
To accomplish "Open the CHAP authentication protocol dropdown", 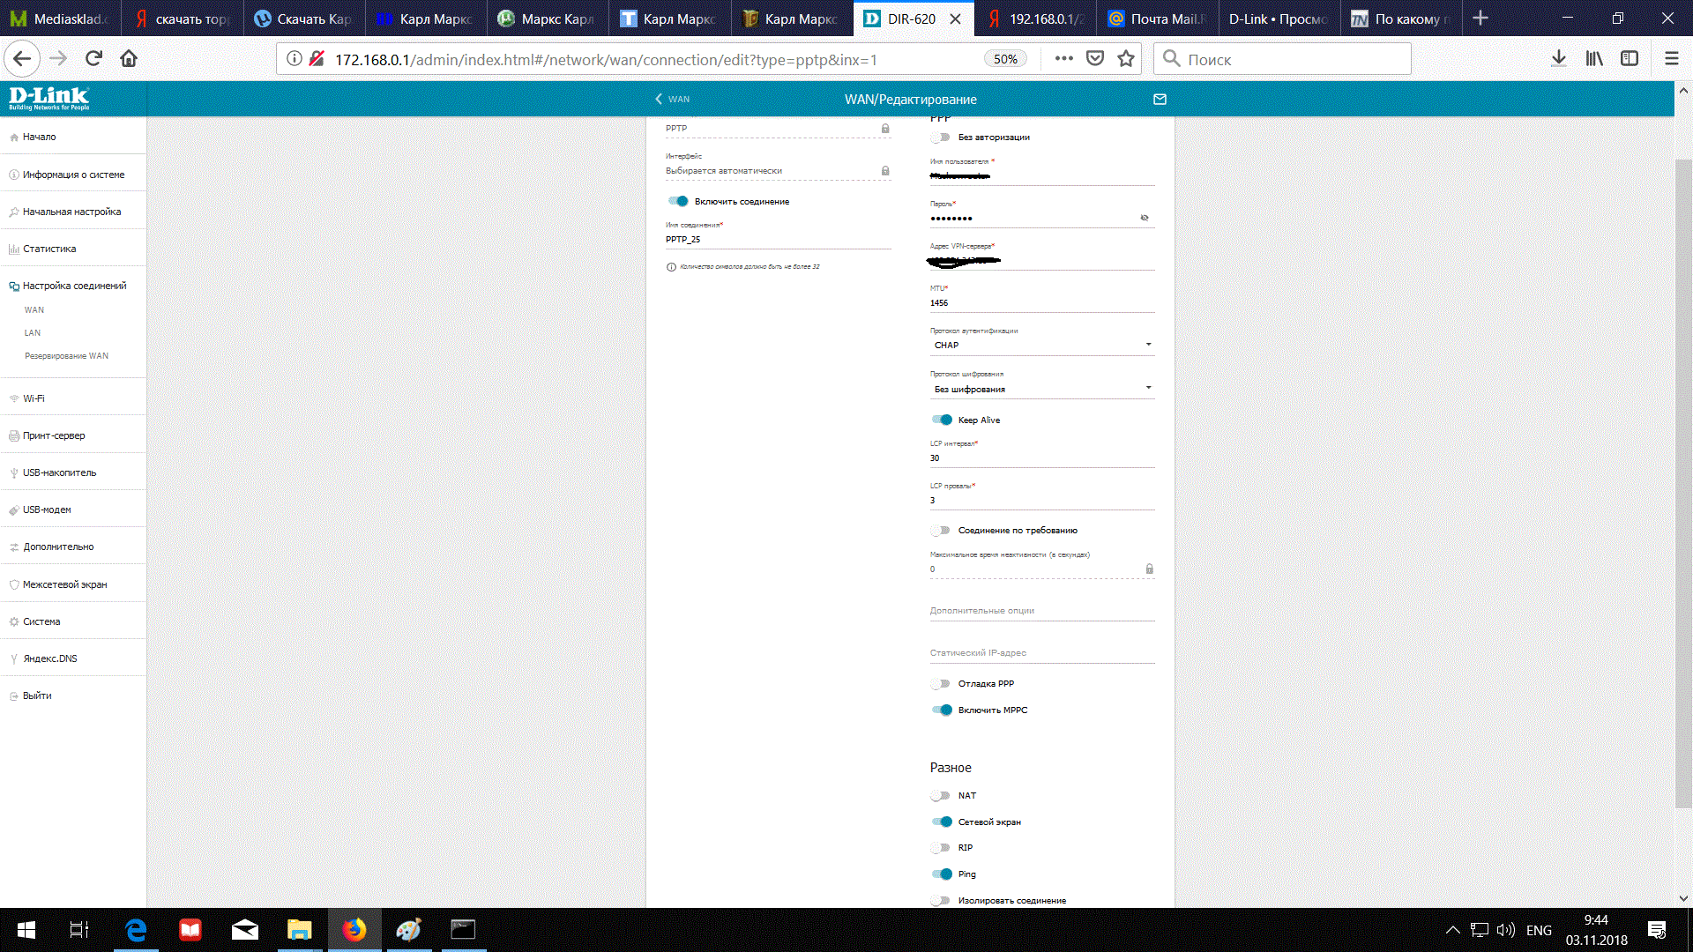I will (1041, 346).
